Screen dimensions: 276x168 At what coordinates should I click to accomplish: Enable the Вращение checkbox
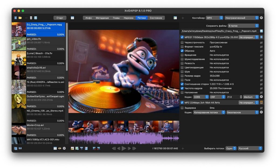coord(182,55)
